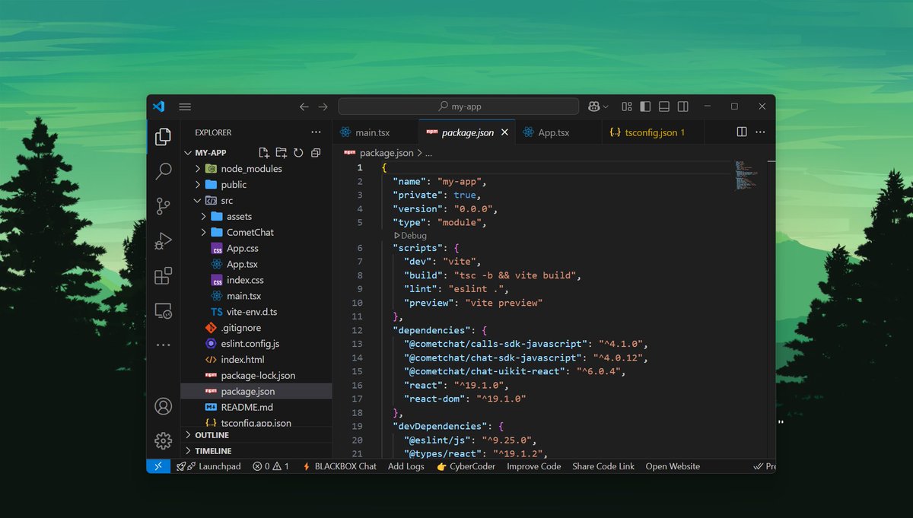
Task: Open .gitignore in the file tree
Action: tap(256, 328)
